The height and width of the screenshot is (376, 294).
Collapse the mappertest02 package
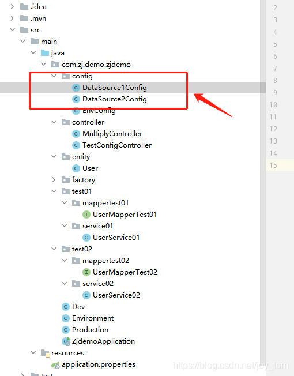pyautogui.click(x=64, y=260)
